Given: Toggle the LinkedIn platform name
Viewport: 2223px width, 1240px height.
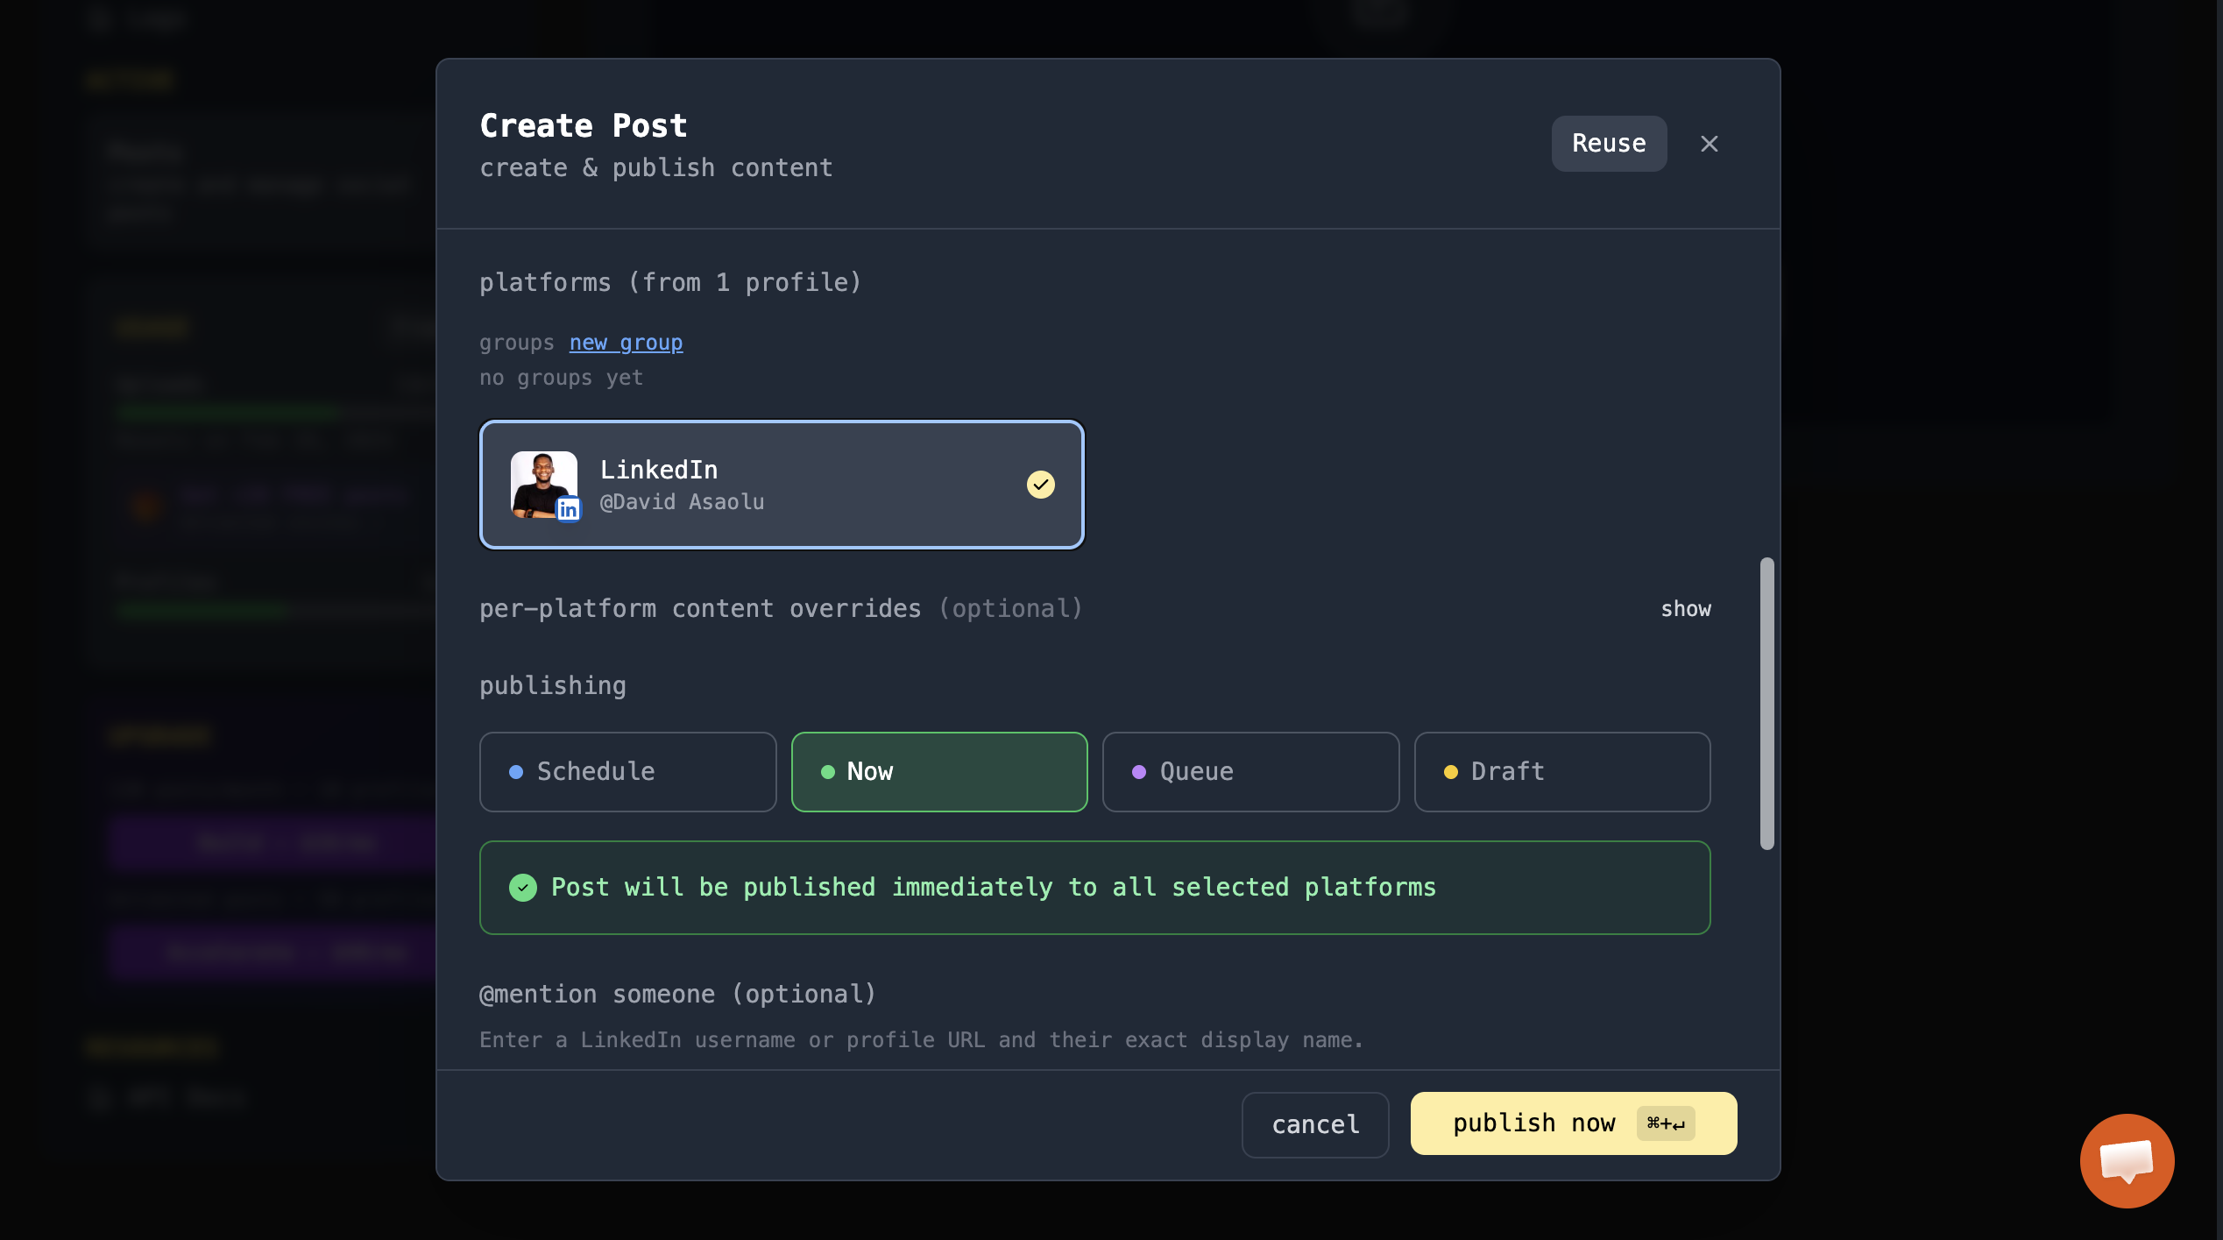Looking at the screenshot, I should (x=659, y=471).
